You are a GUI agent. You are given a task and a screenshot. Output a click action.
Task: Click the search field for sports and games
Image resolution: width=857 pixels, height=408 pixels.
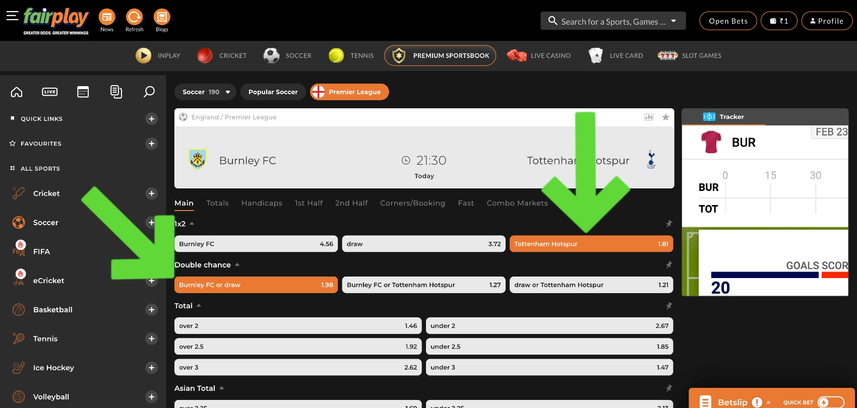(613, 21)
